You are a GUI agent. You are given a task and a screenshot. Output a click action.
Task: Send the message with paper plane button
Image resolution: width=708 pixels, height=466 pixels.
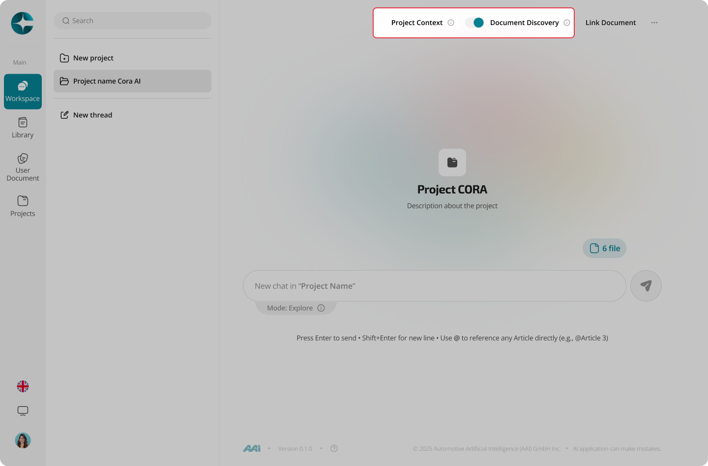[x=646, y=286]
